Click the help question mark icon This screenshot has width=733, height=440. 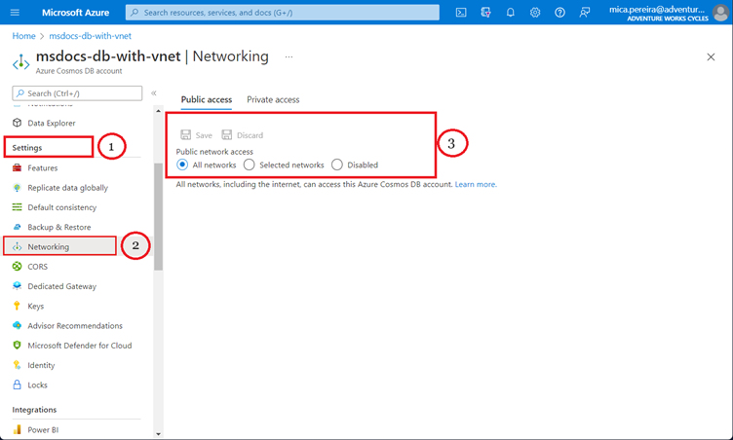pos(559,13)
